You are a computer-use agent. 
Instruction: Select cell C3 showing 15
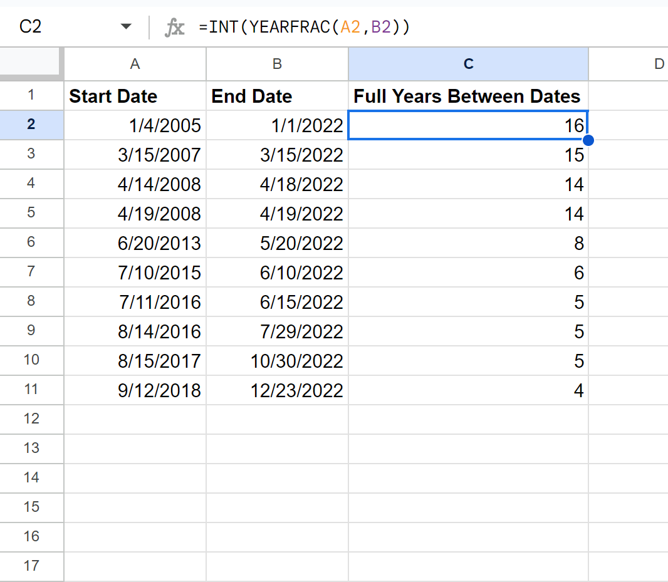coord(468,155)
